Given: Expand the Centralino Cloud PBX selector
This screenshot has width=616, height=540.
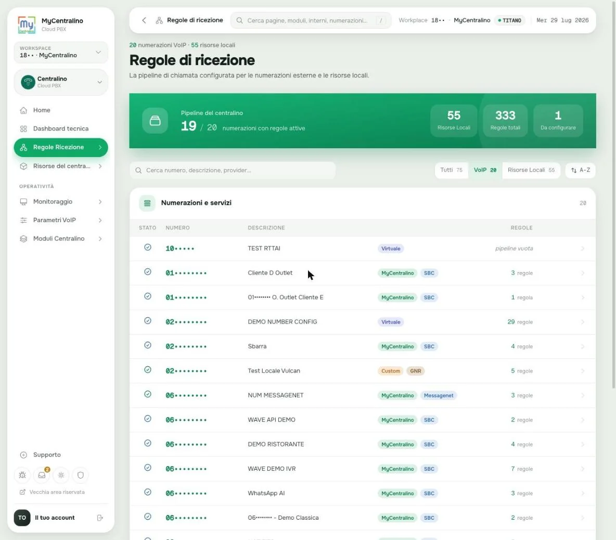Looking at the screenshot, I should click(61, 82).
